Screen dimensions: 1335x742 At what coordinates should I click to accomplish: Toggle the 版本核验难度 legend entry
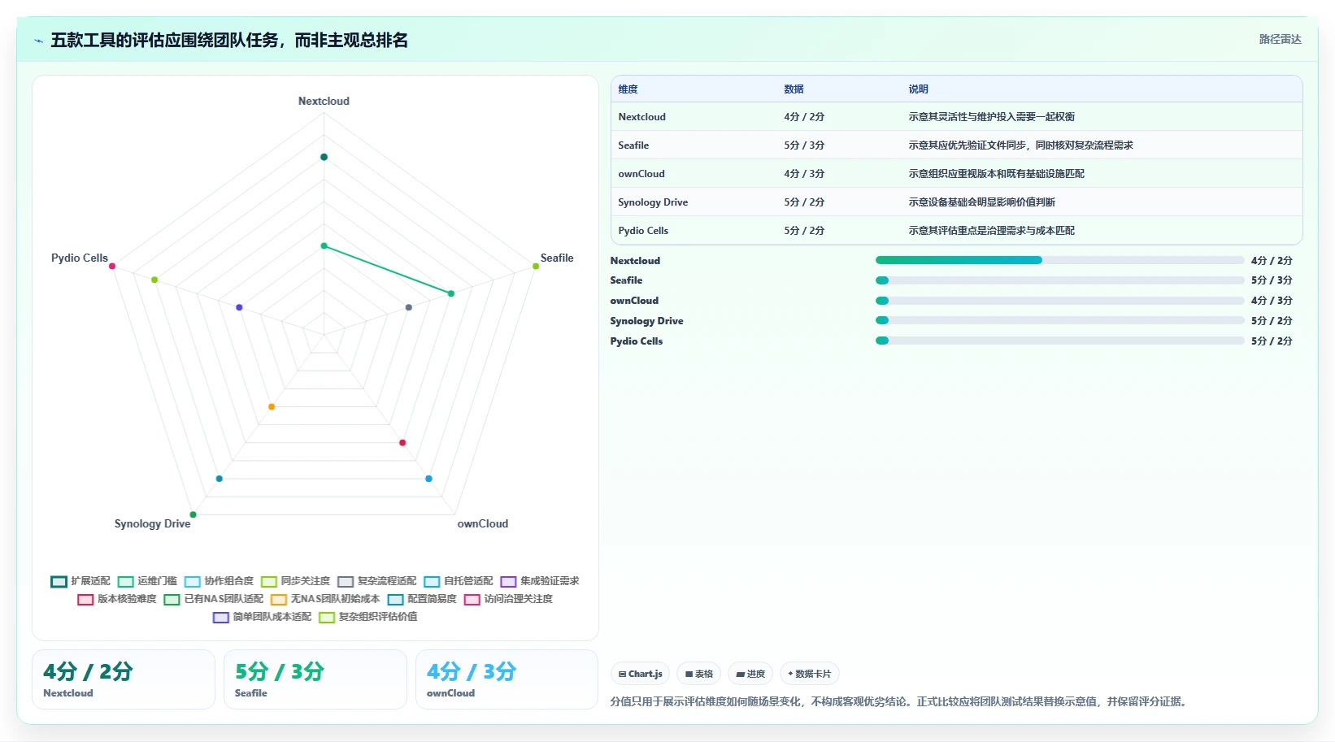coord(117,599)
